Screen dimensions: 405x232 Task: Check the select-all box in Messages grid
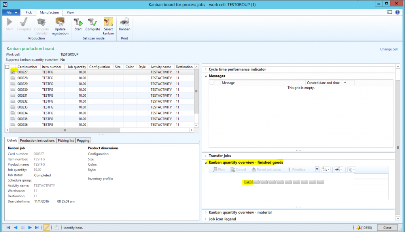(x=211, y=83)
